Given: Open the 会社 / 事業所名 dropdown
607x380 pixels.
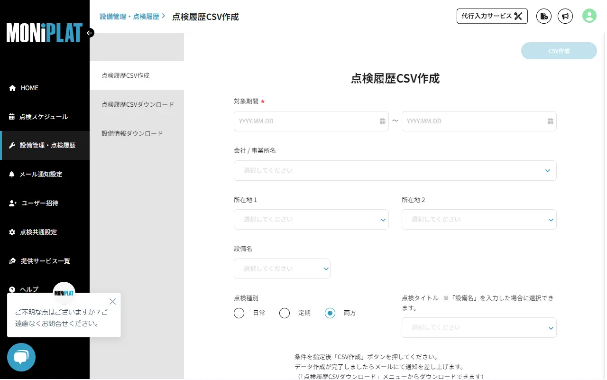Looking at the screenshot, I should tap(395, 170).
